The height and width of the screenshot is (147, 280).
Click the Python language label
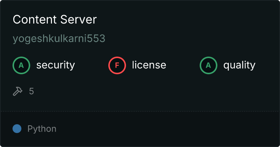(x=42, y=129)
